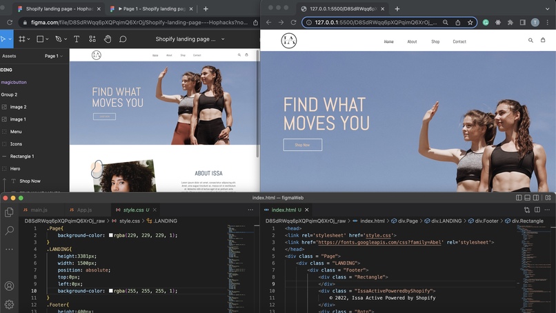Viewport: 556px width, 313px height.
Task: Open the Chrome profile avatar T
Action: (535, 22)
